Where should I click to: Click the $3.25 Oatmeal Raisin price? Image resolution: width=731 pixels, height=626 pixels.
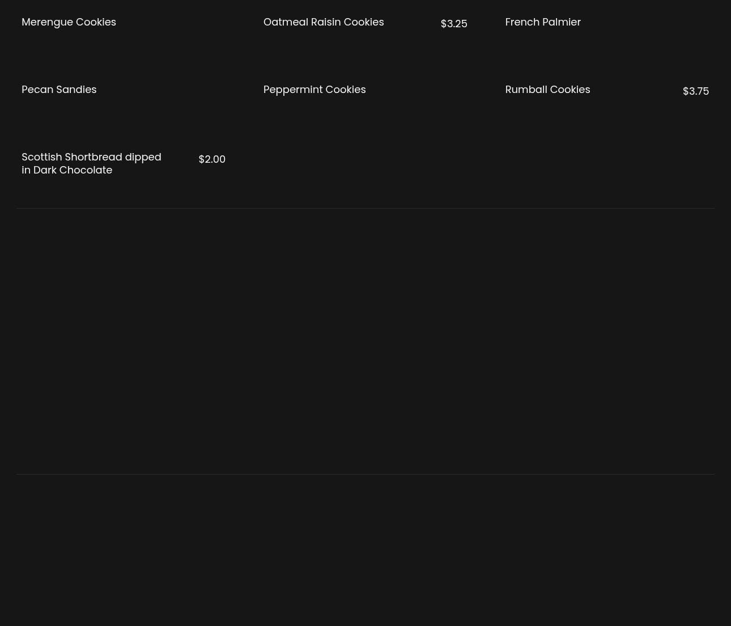tap(453, 24)
